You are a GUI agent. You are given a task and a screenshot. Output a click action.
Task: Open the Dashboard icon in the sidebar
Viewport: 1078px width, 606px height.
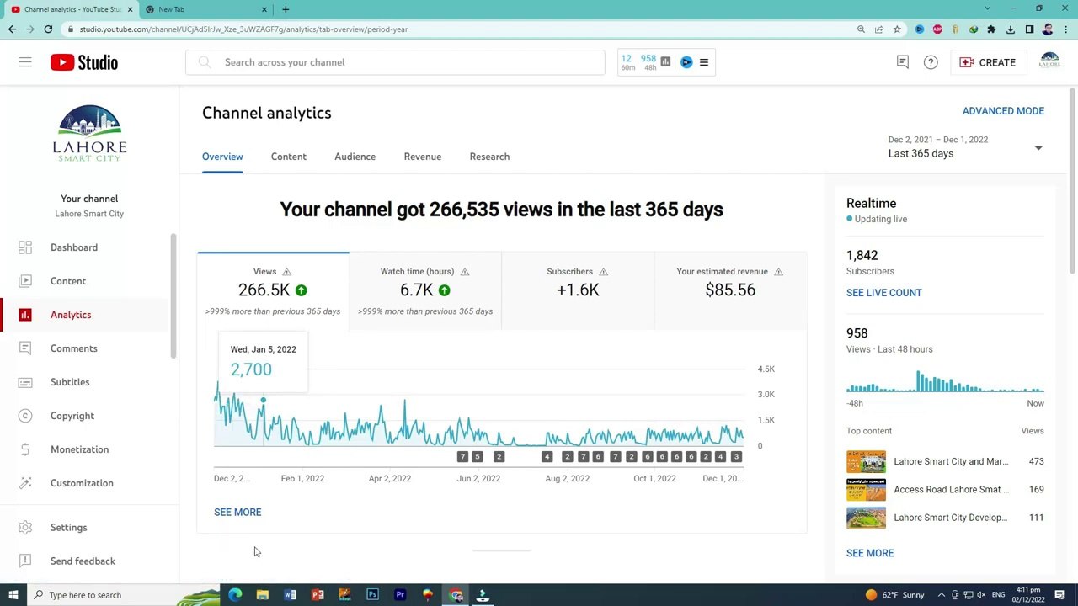(25, 247)
